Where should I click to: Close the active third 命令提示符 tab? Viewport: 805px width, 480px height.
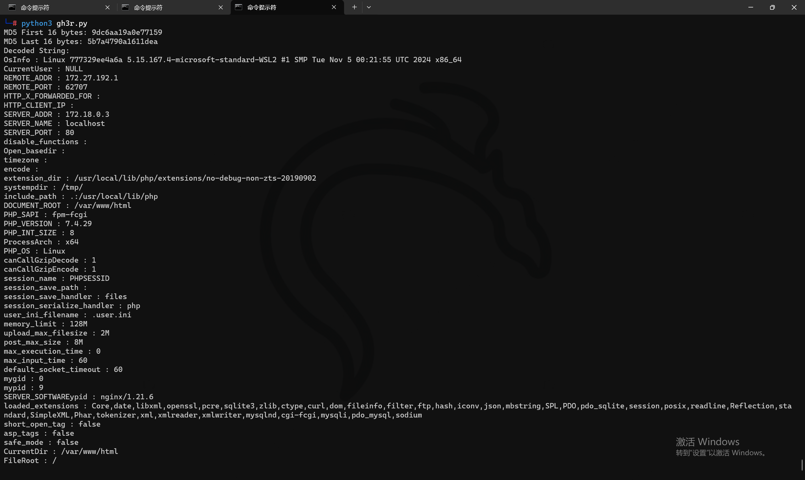click(334, 7)
